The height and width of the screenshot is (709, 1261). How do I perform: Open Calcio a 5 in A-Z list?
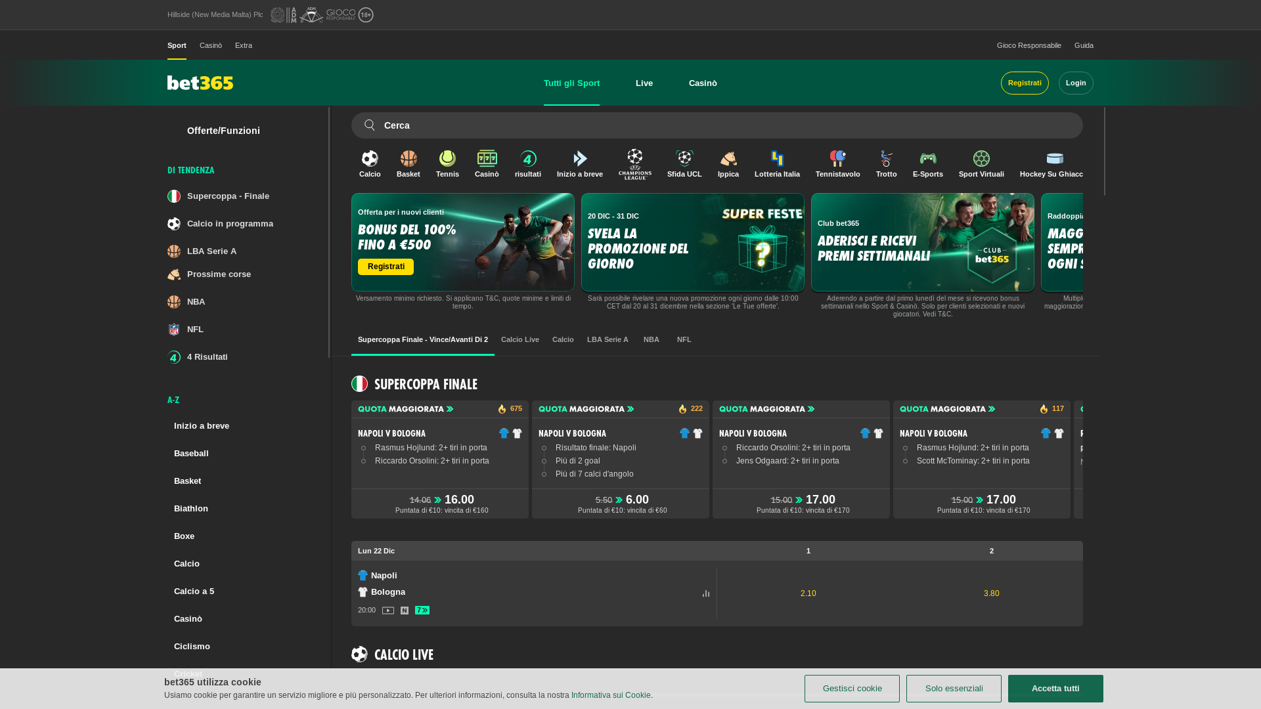click(194, 591)
